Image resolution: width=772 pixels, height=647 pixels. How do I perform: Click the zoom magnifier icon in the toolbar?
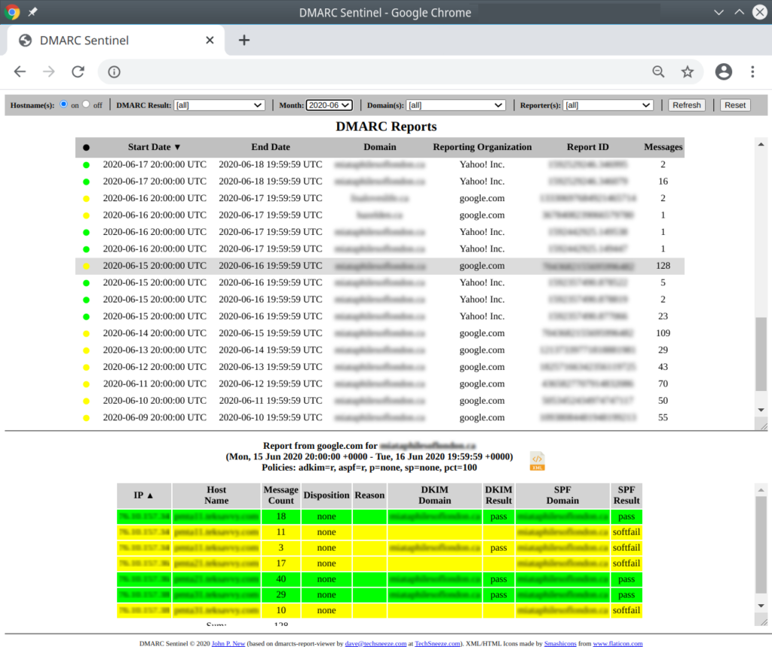(x=658, y=72)
